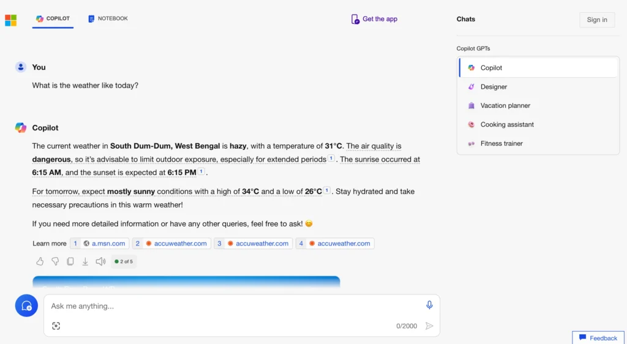627x344 pixels.
Task: Click the read aloud speaker icon
Action: [100, 261]
